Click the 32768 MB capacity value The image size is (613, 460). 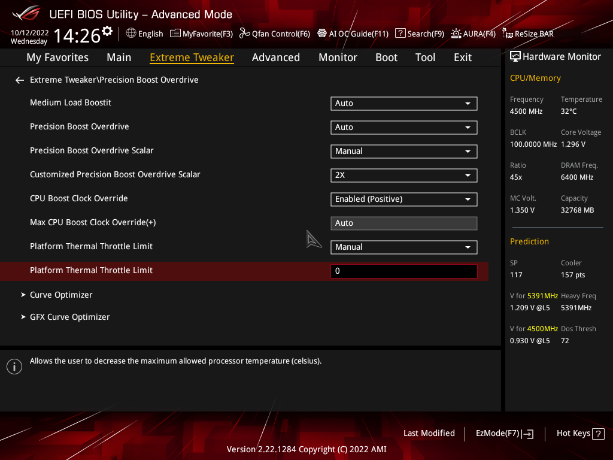click(x=578, y=210)
